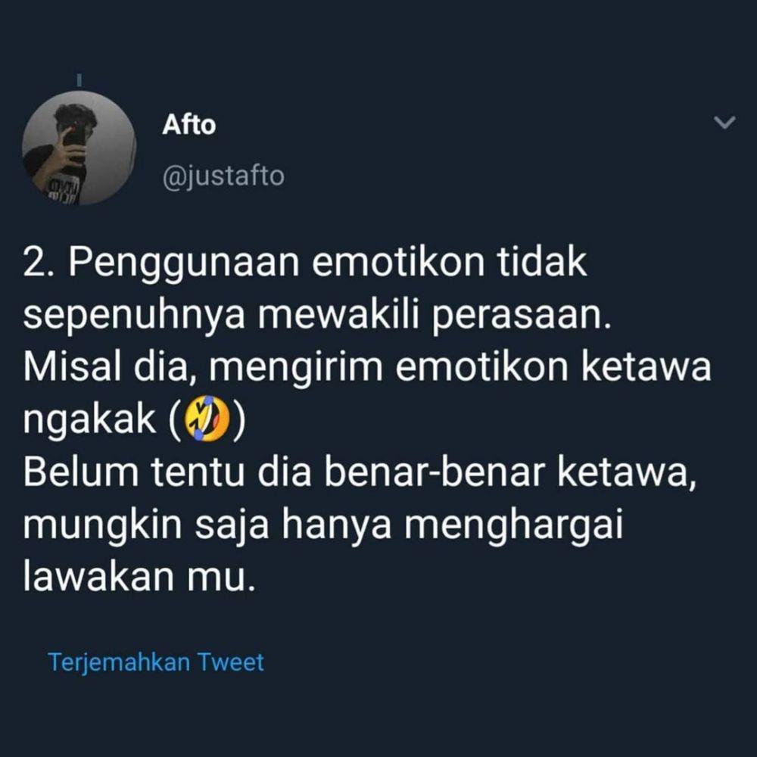This screenshot has height=757, width=757.
Task: Click the line 'sepenuhnya mewakili perasaan.'
Action: point(317,316)
